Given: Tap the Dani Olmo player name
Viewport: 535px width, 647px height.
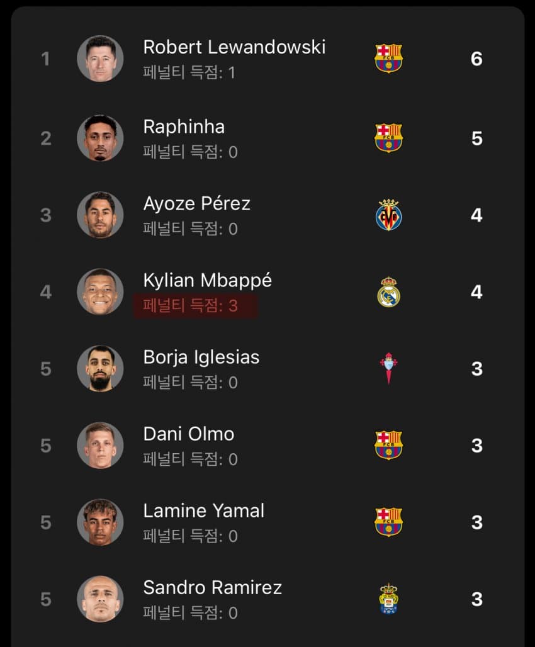Looking at the screenshot, I should coord(188,434).
